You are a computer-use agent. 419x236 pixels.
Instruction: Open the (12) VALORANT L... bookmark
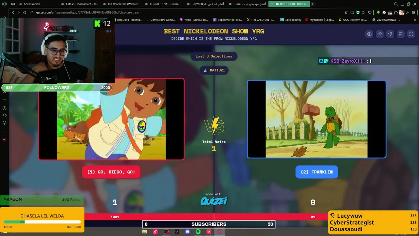point(261,20)
